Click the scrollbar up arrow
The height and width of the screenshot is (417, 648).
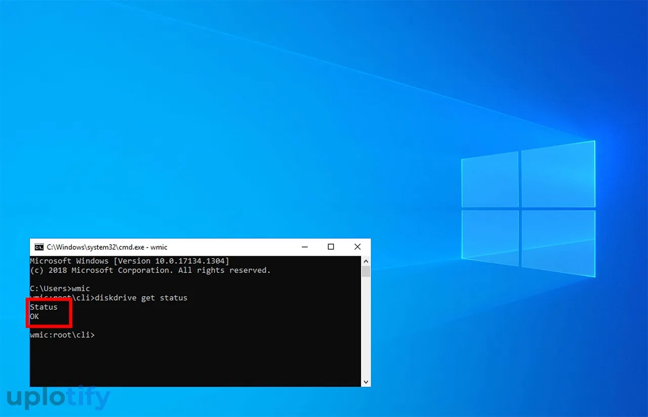point(366,261)
